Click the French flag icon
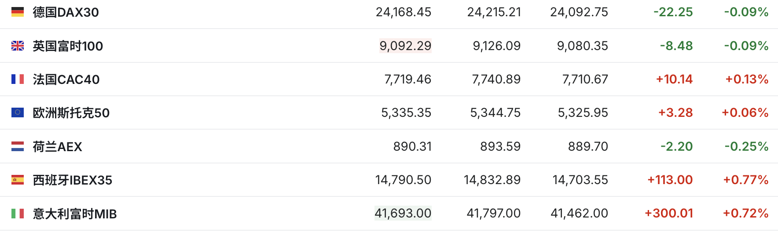The image size is (778, 232). click(18, 79)
